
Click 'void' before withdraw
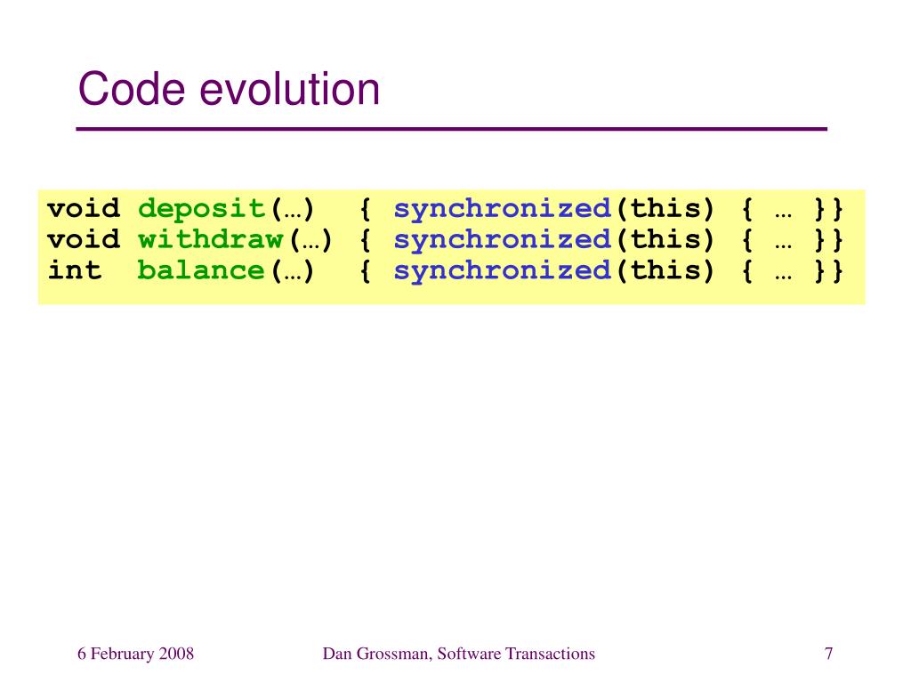84,239
